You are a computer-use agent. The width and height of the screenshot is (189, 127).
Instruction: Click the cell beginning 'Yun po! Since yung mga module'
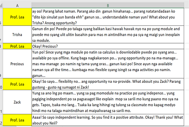pyautogui.click(x=108, y=64)
